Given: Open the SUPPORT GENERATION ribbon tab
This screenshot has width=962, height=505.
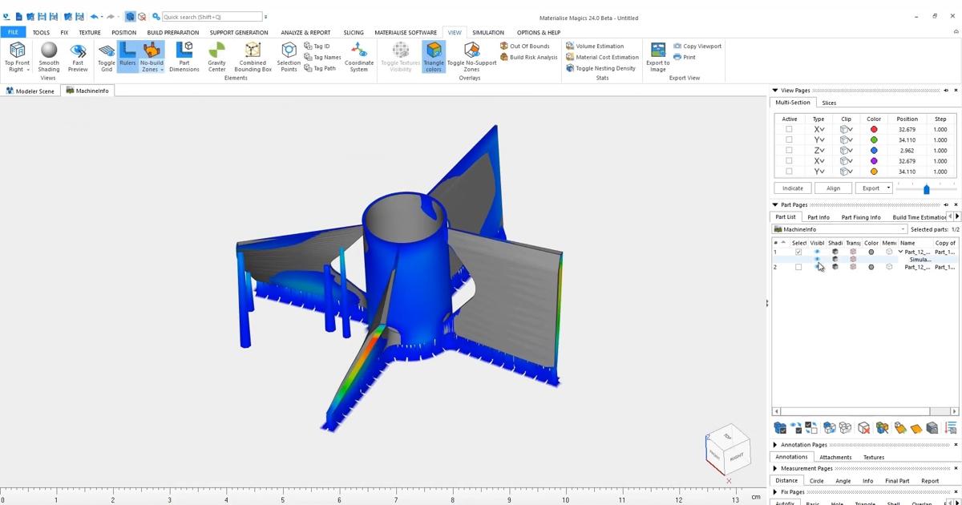Looking at the screenshot, I should coord(239,33).
